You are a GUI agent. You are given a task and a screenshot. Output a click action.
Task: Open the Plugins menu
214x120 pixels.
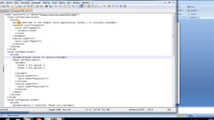click(x=77, y=3)
